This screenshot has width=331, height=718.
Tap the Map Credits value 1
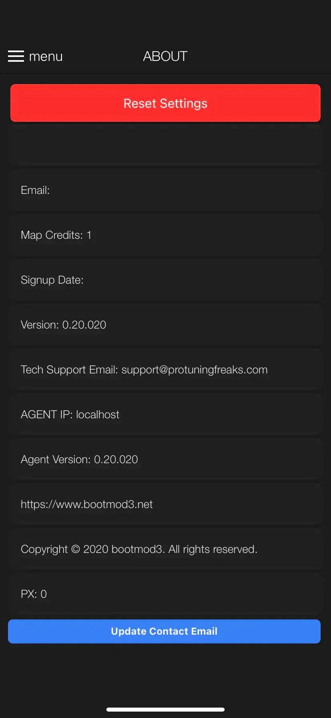(x=89, y=235)
